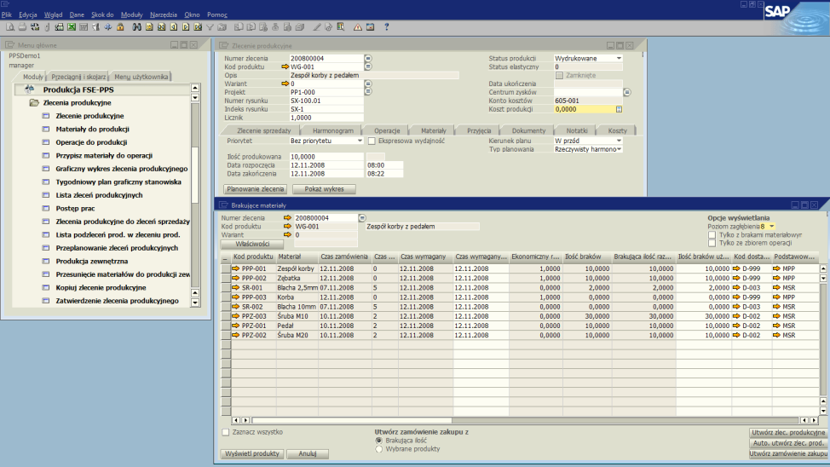Image resolution: width=830 pixels, height=467 pixels.
Task: Click the pencil icon in the toolbar
Action: [316, 27]
